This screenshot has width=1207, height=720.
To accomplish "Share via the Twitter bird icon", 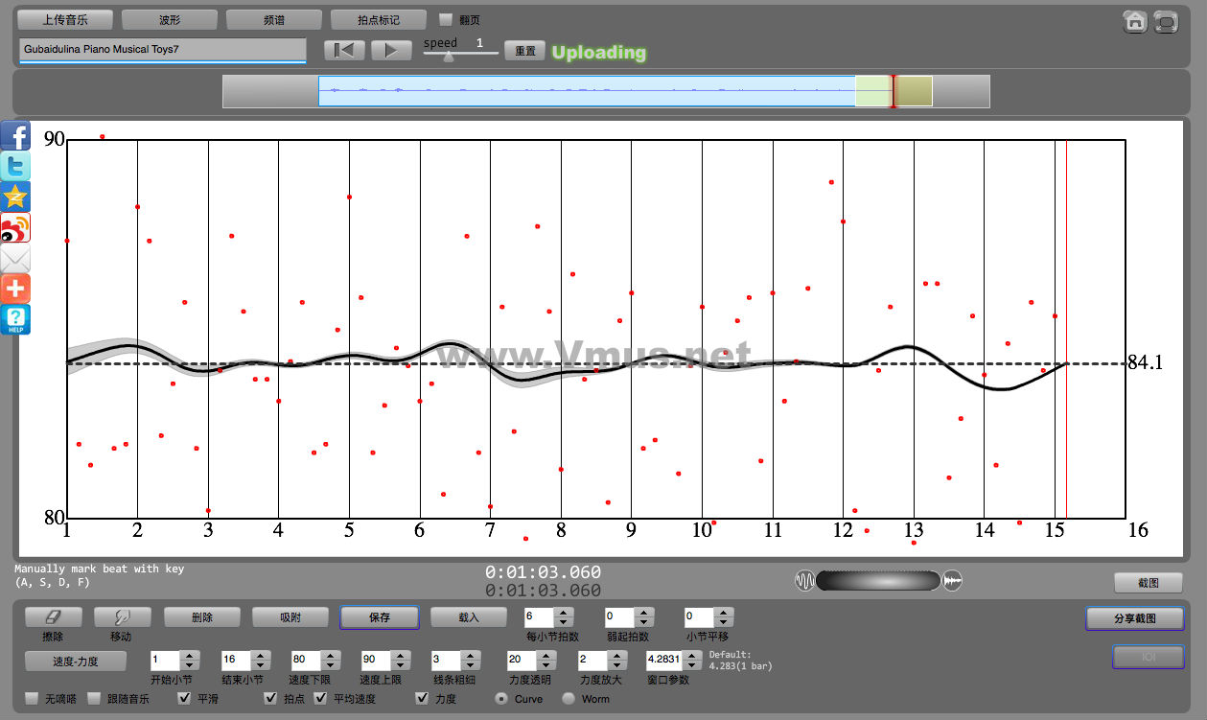I will click(15, 167).
